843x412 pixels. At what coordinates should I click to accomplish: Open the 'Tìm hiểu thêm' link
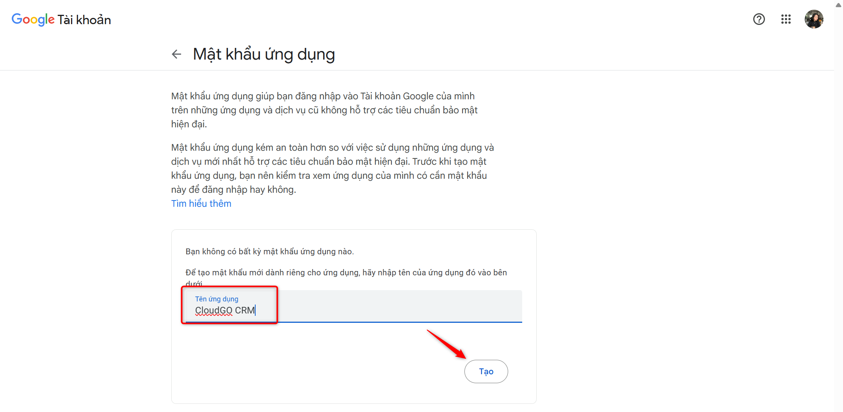click(201, 203)
